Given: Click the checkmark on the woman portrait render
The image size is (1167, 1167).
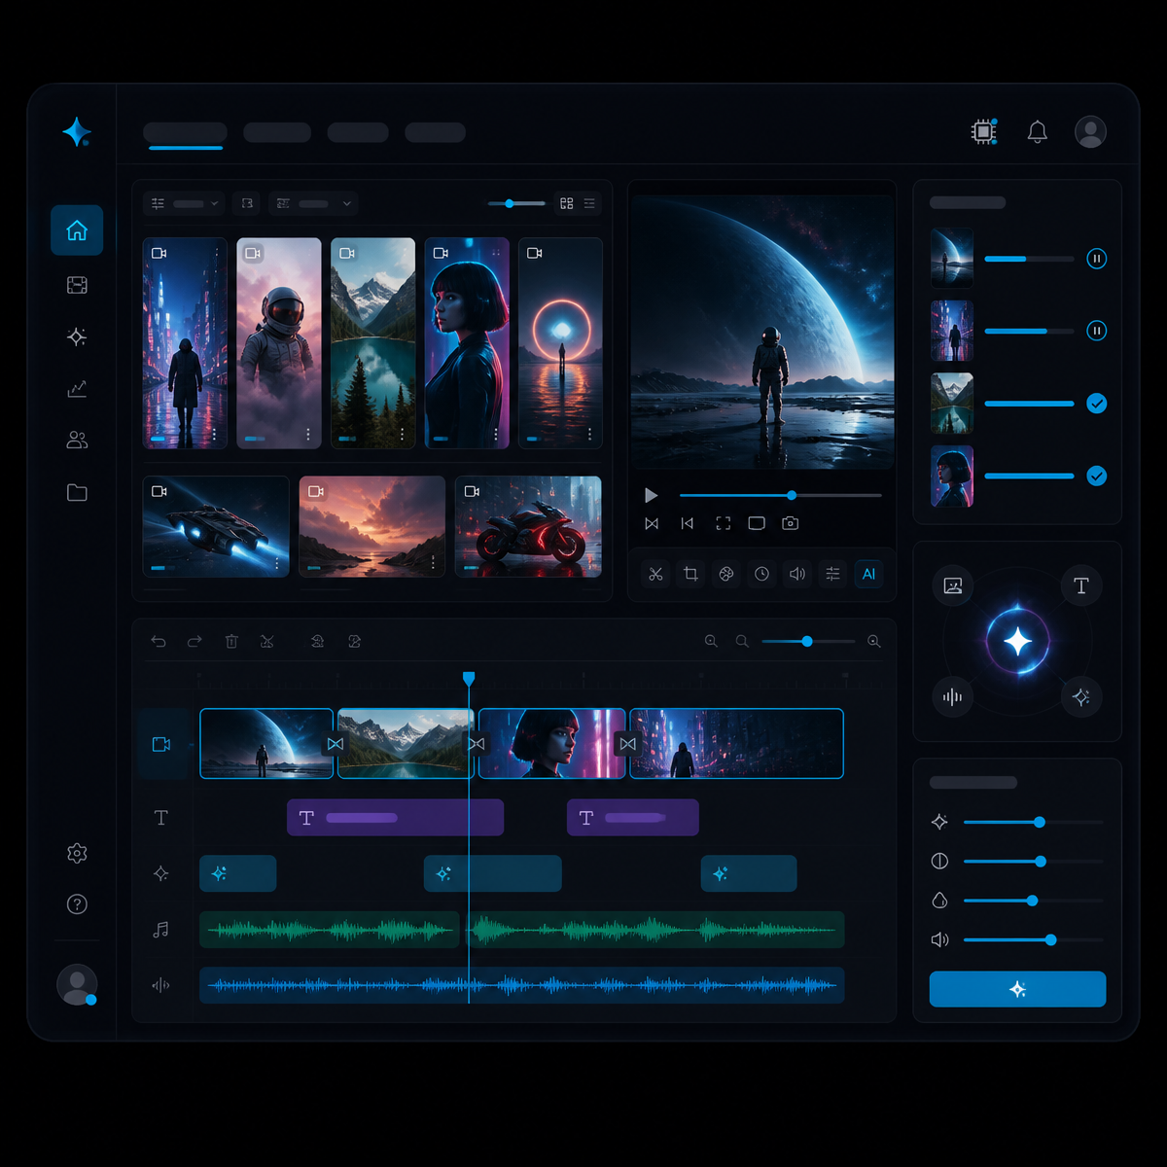Looking at the screenshot, I should (1096, 476).
